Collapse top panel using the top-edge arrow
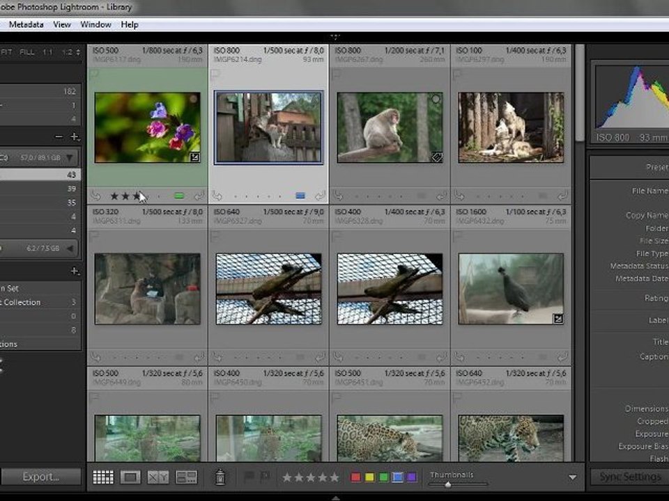669x501 pixels. pyautogui.click(x=334, y=37)
